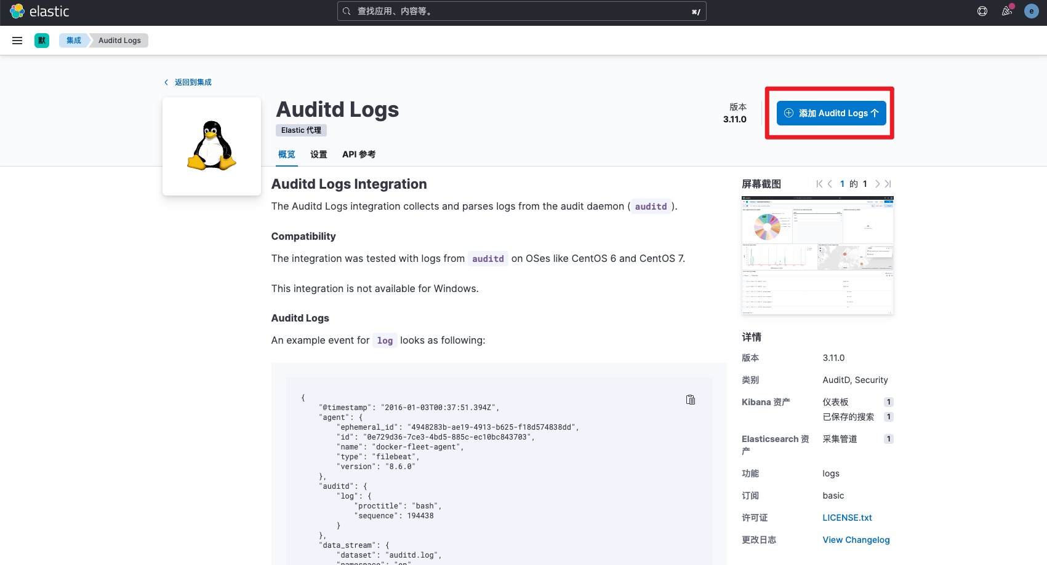Go to last screenshot page

coord(888,184)
